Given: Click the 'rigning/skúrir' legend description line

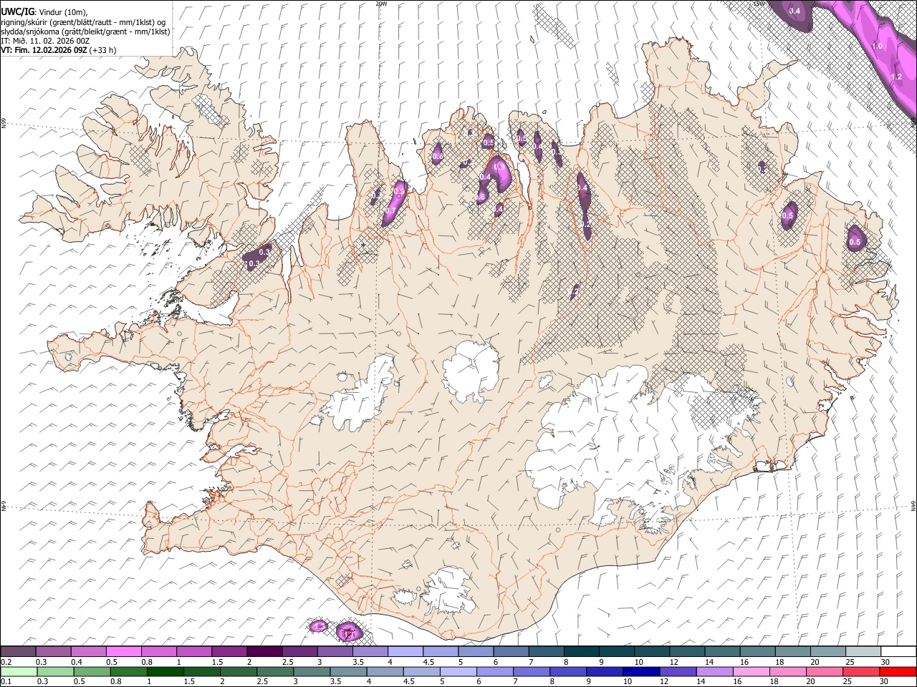Looking at the screenshot, I should point(84,22).
